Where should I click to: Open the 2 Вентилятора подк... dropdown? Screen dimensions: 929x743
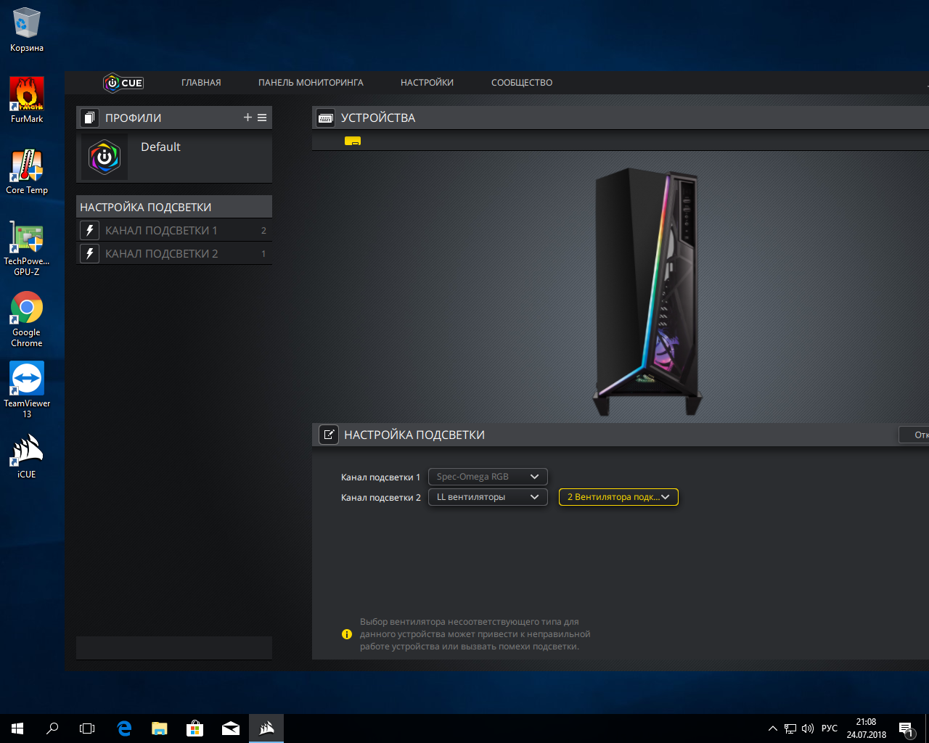tap(618, 497)
